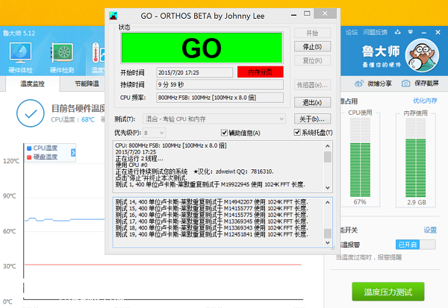
Task: Toggle 系统托盘(T) checkbox
Action: click(297, 133)
